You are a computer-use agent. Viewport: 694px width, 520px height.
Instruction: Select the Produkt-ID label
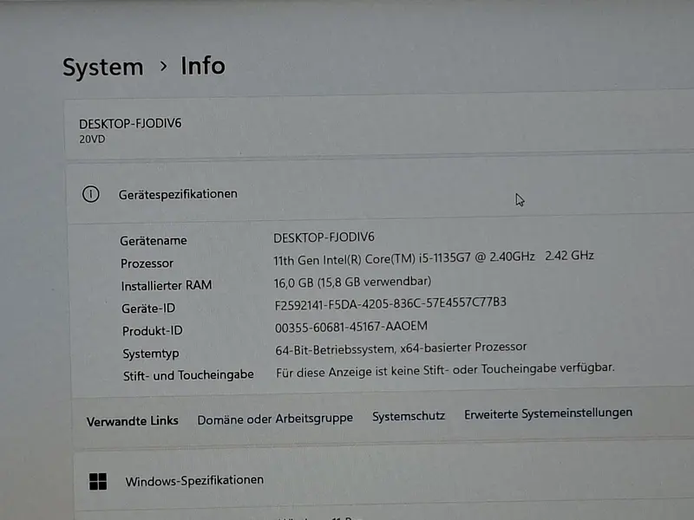[x=153, y=331]
